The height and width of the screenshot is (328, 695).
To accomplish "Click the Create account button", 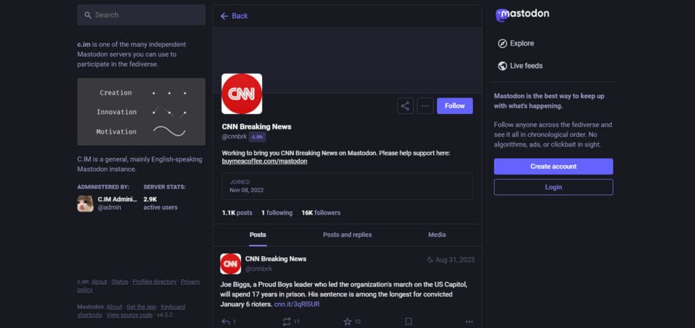I will [554, 167].
